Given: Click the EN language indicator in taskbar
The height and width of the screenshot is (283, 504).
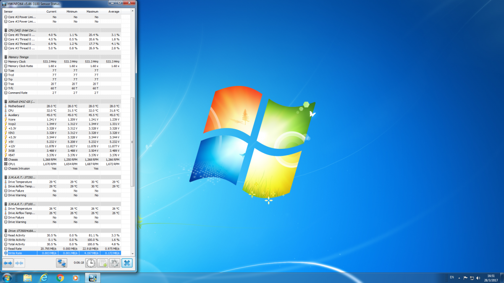Looking at the screenshot, I should point(452,278).
